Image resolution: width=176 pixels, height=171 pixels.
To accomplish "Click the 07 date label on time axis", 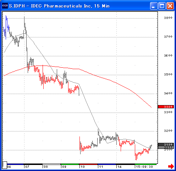I will (x=27, y=167).
